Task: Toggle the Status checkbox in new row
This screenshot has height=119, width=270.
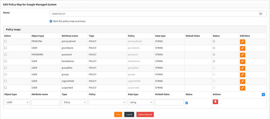Action: 187,103
